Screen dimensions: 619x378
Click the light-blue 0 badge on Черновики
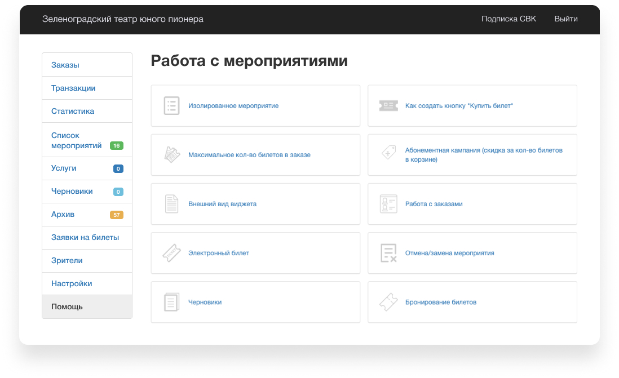coord(118,192)
